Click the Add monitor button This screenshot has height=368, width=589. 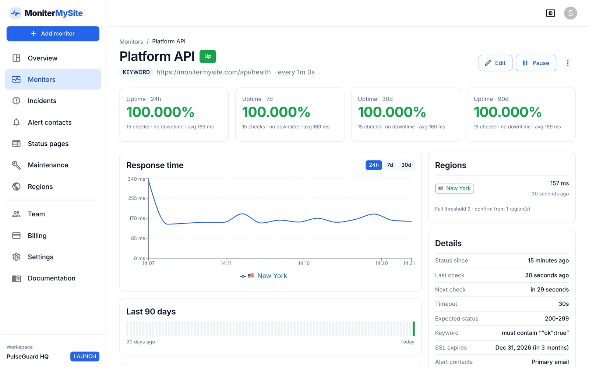pos(53,33)
